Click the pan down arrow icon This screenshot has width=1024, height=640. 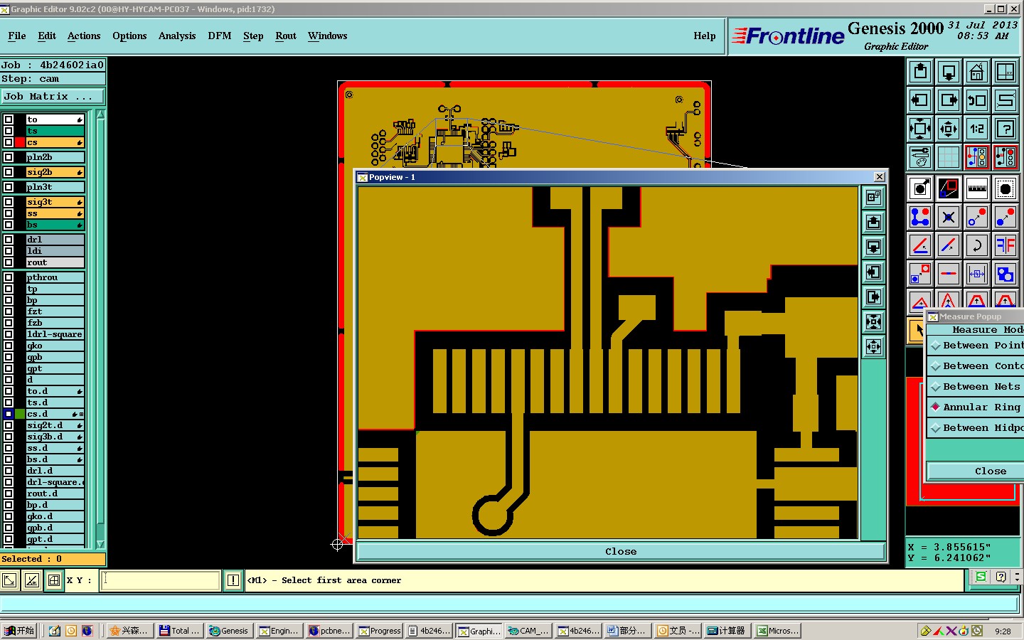(x=949, y=72)
